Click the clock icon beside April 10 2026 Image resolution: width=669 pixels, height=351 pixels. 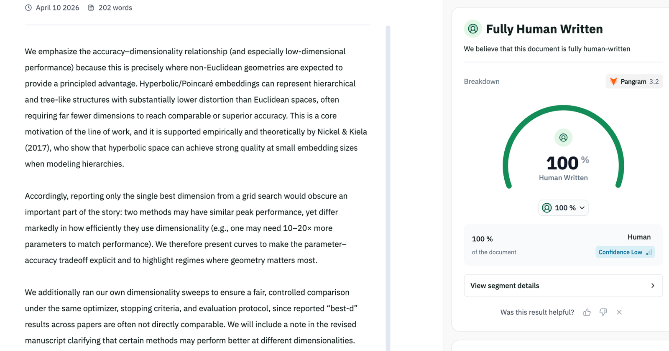click(28, 7)
